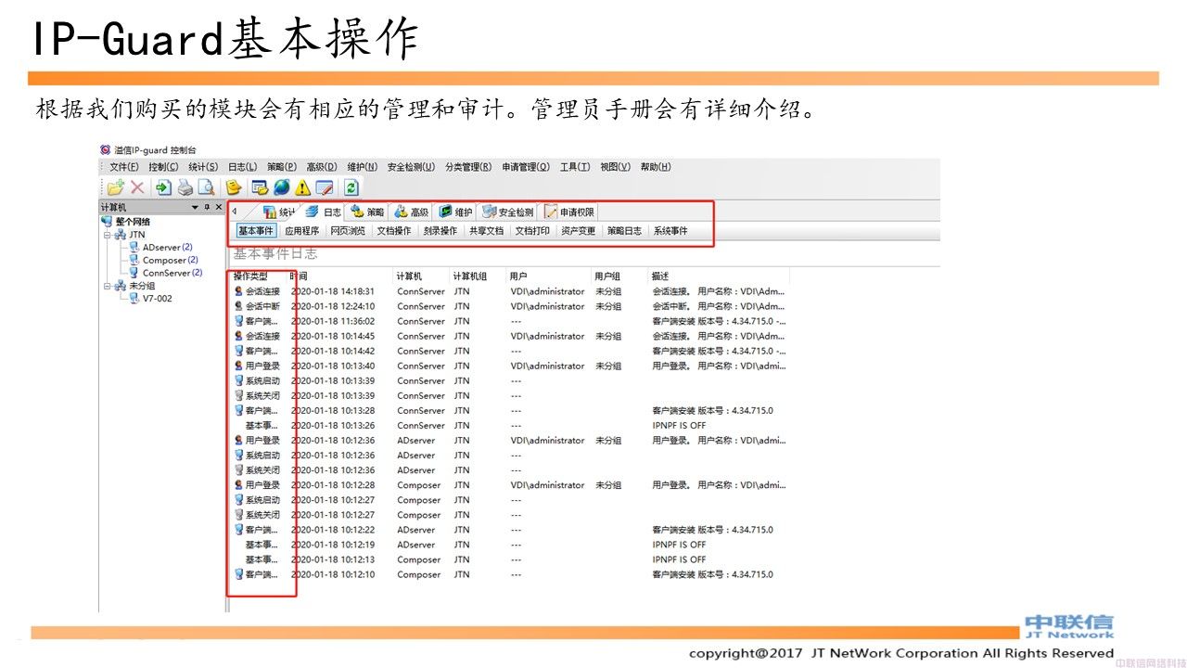Open the 控制(C) menu
The width and height of the screenshot is (1187, 668).
pyautogui.click(x=164, y=167)
